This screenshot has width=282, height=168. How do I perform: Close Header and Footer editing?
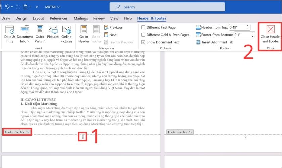[270, 34]
